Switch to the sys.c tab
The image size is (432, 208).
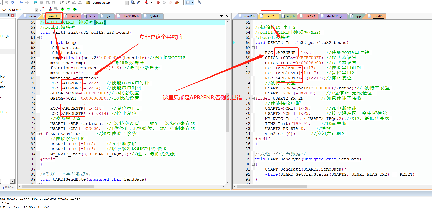point(107,16)
